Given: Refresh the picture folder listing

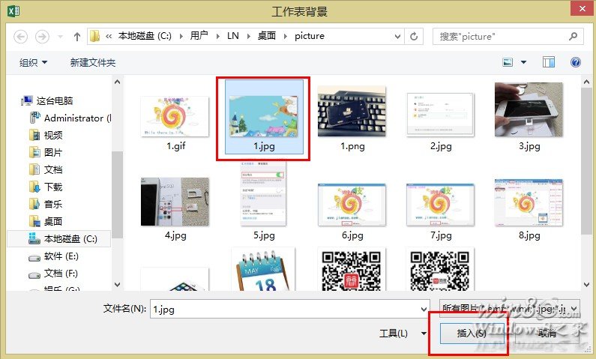Looking at the screenshot, I should click(x=414, y=37).
